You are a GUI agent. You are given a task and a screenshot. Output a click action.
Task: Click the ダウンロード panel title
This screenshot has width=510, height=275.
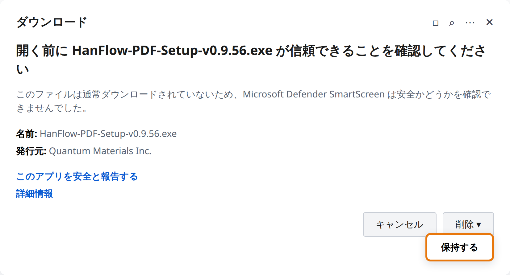pyautogui.click(x=52, y=22)
